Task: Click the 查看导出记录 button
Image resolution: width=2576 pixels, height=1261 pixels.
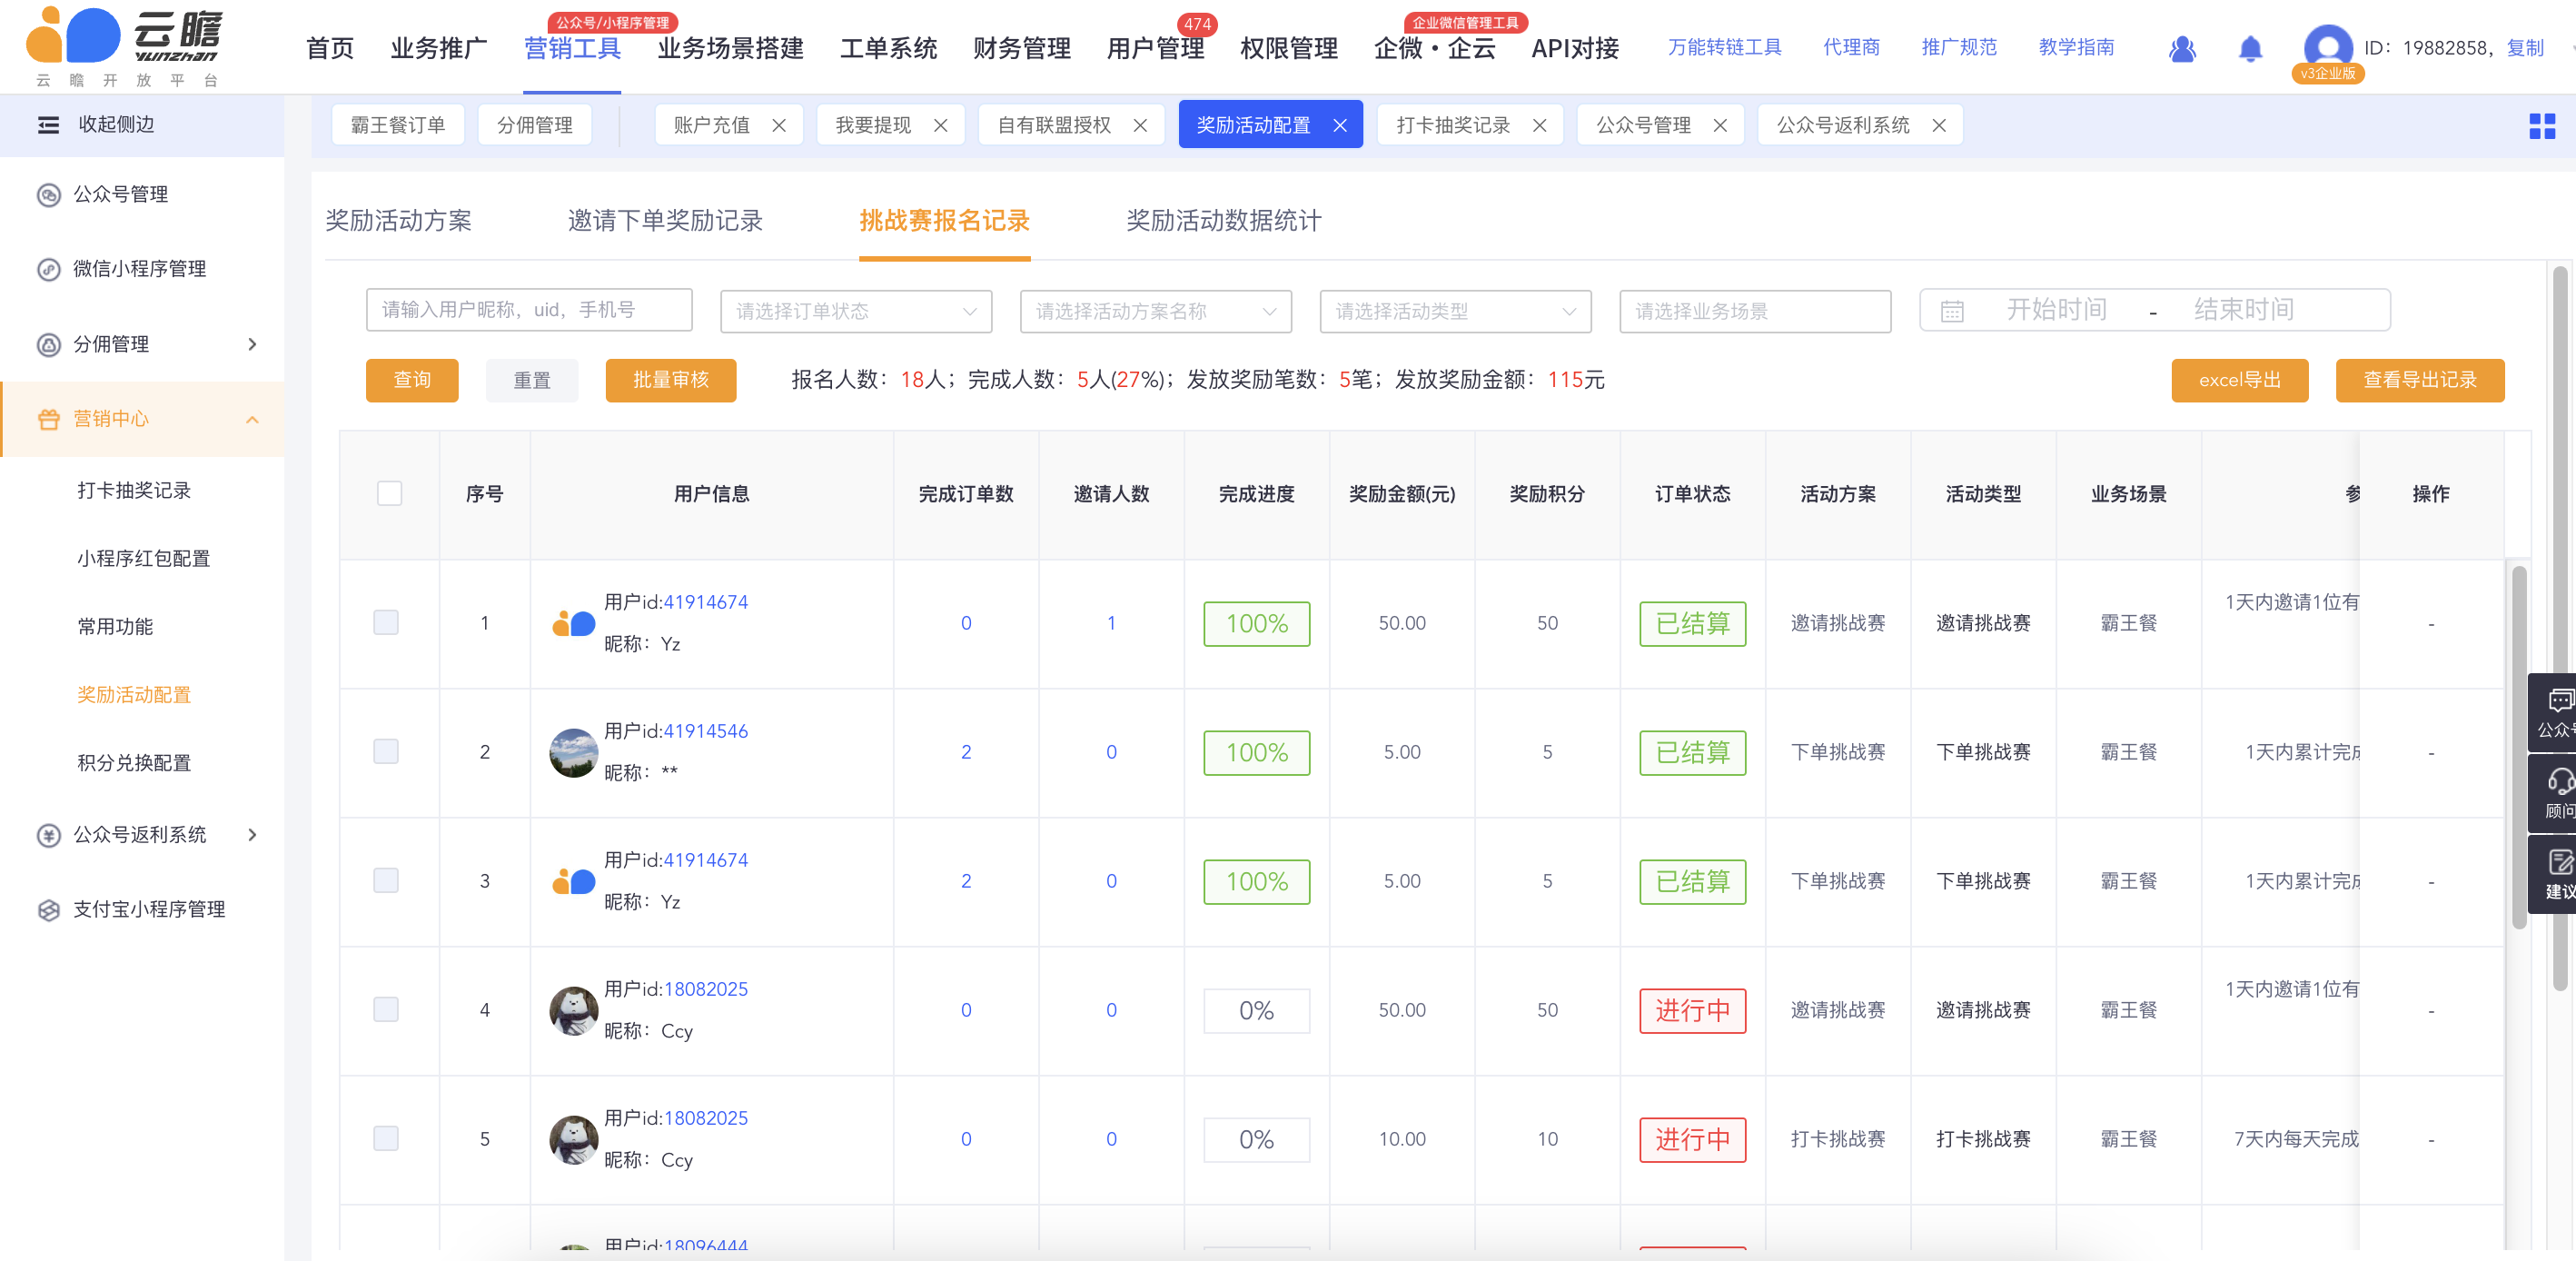Action: (2420, 381)
